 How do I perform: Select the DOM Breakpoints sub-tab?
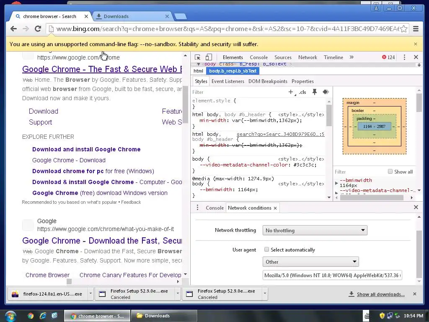click(268, 81)
